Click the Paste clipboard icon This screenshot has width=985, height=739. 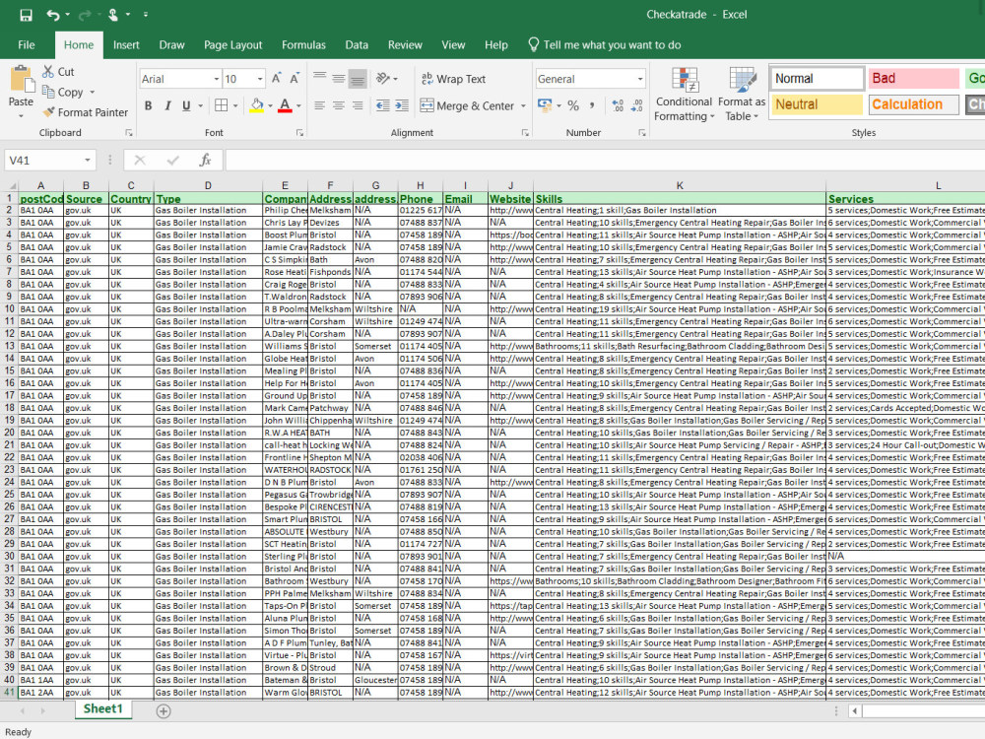(21, 79)
